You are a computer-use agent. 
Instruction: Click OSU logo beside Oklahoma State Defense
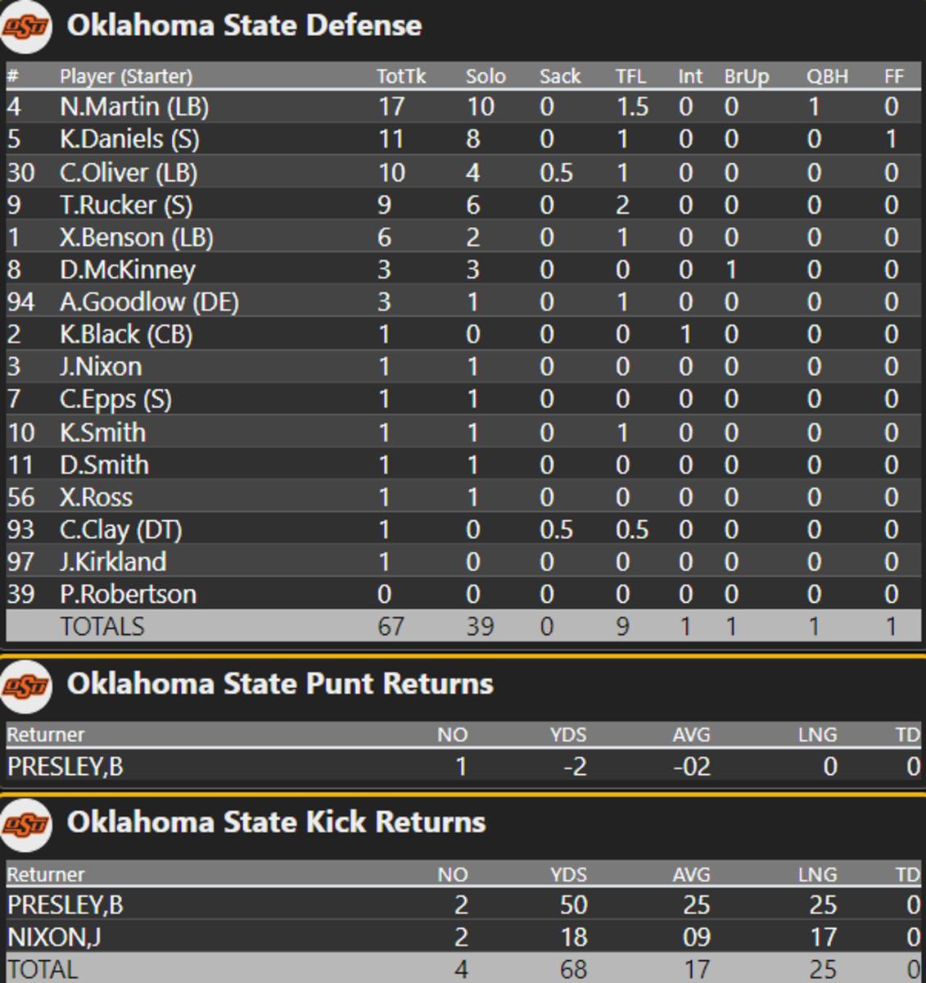click(x=25, y=27)
